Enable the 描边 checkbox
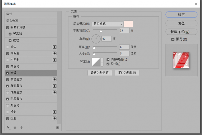Image resolution: width=202 pixels, height=135 pixels. tap(7, 47)
